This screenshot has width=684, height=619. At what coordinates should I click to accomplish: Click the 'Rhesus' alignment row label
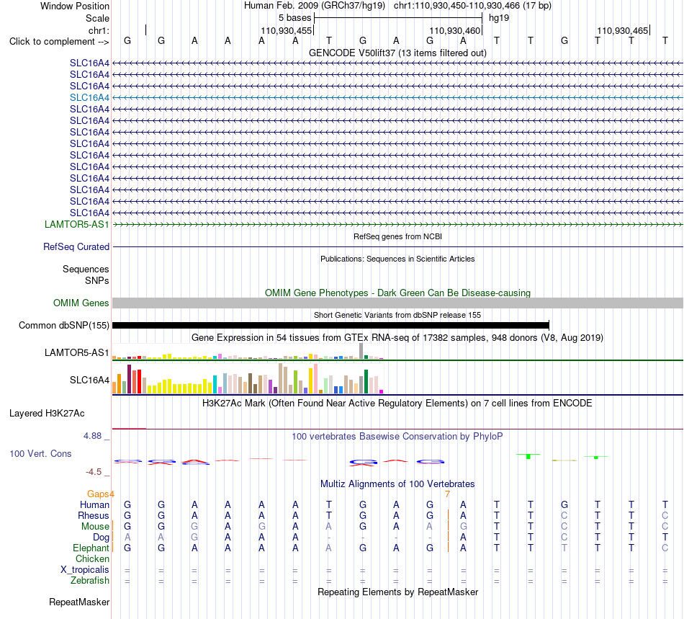(94, 515)
